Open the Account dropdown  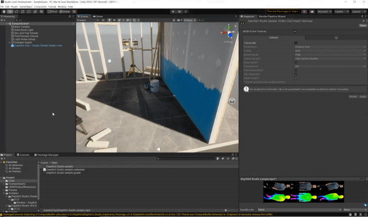click(x=325, y=11)
